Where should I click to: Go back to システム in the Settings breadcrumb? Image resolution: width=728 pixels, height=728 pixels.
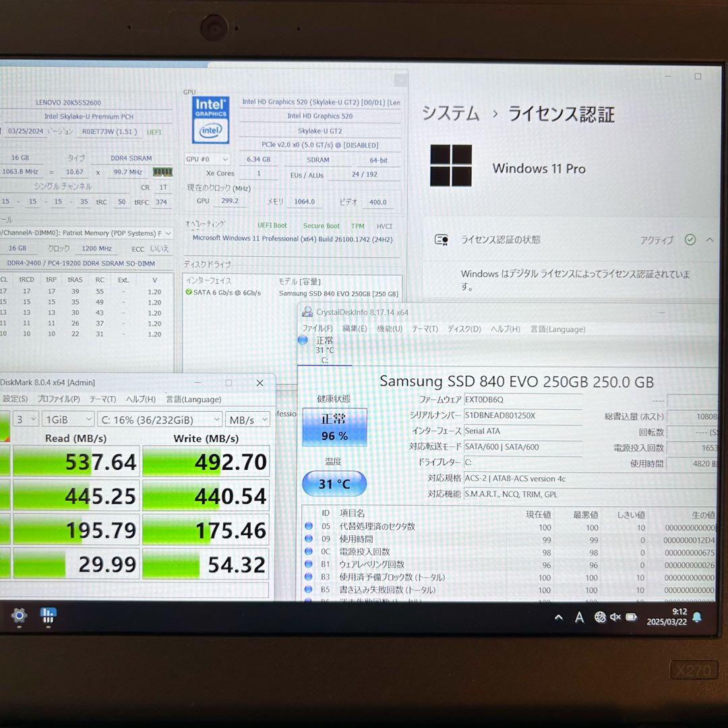click(451, 114)
